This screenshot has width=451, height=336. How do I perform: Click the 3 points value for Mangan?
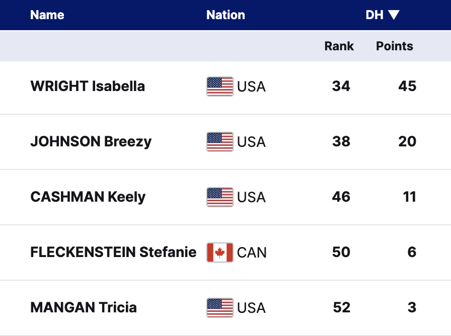point(412,308)
